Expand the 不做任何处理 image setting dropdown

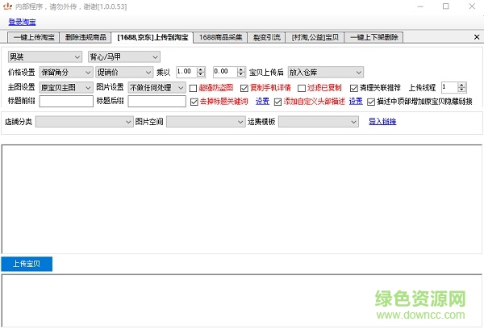[x=156, y=88]
